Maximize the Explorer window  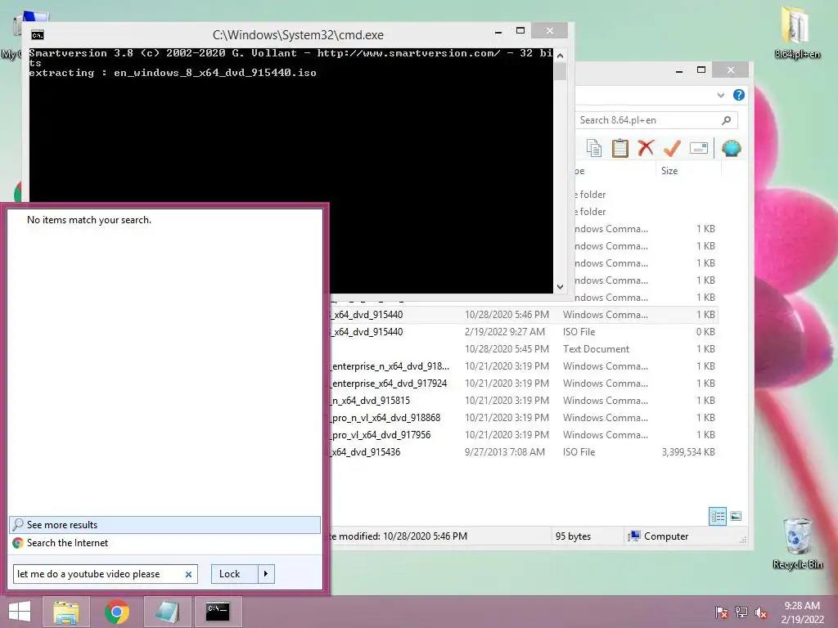[x=701, y=70]
